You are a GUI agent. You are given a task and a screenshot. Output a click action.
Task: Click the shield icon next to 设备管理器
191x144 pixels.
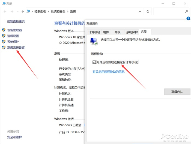(x=4, y=30)
